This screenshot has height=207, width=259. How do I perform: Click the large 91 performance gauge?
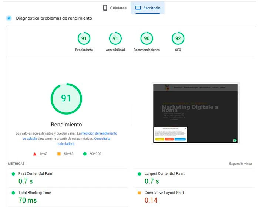pyautogui.click(x=66, y=98)
